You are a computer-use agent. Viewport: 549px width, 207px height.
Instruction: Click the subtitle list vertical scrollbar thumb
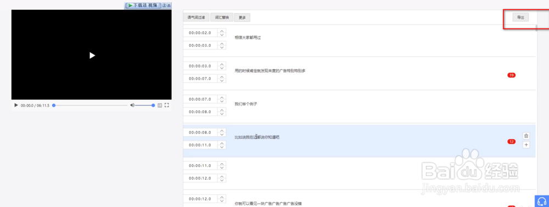pyautogui.click(x=536, y=27)
